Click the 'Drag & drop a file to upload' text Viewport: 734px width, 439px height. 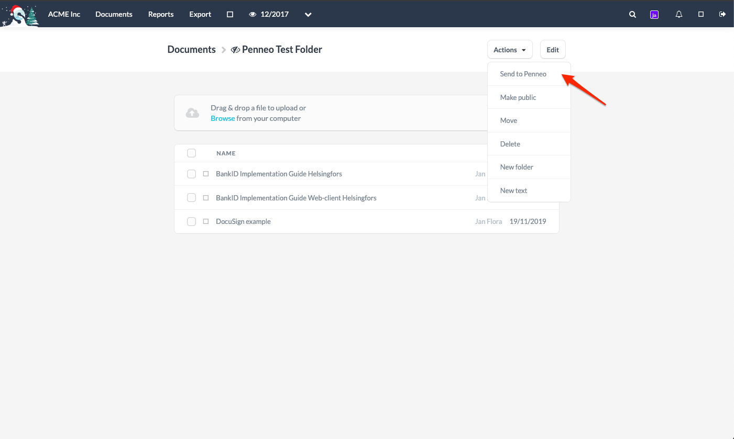pos(258,108)
